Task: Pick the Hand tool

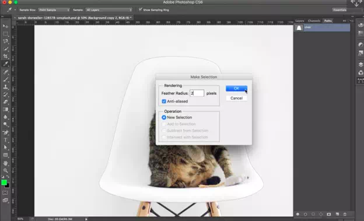Action: [5, 163]
